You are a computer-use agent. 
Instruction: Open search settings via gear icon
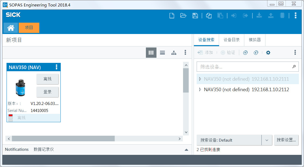(268, 53)
